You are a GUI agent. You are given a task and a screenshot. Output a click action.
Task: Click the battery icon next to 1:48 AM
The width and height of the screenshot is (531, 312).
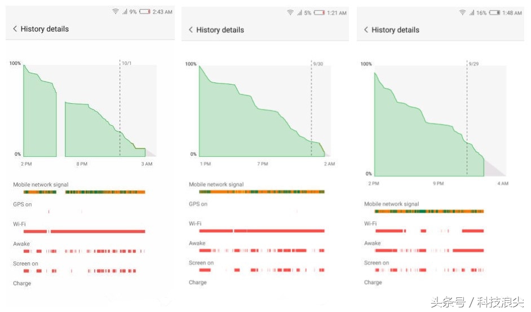(495, 12)
